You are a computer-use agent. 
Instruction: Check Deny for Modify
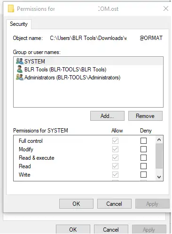143,149
